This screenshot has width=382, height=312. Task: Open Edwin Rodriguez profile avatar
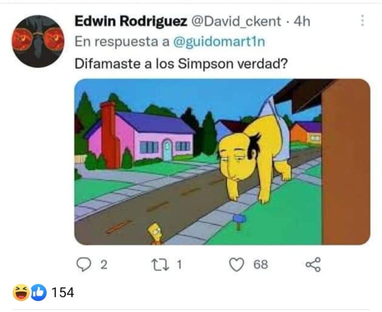[38, 41]
